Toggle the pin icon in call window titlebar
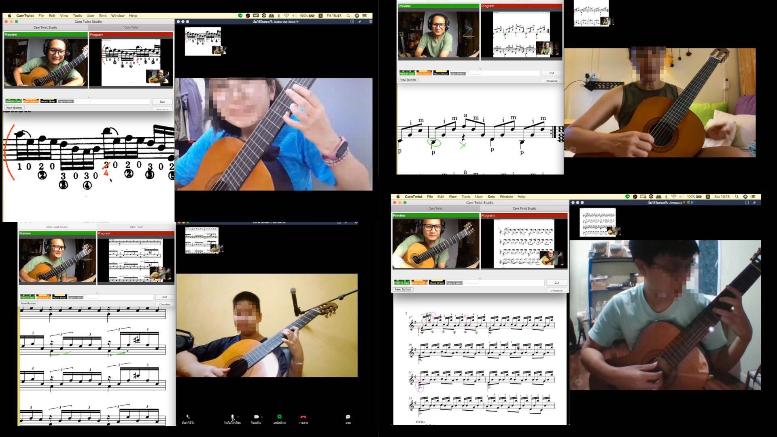Image resolution: width=777 pixels, height=437 pixels. [x=359, y=22]
